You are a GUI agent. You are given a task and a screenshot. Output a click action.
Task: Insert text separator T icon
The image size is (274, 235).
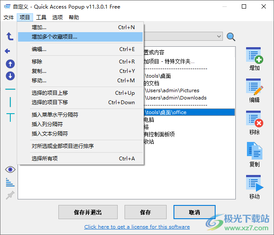[x=10, y=117]
